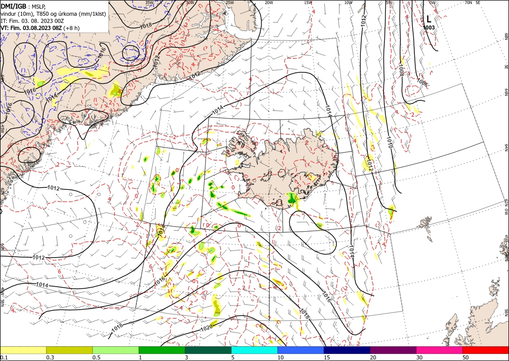
Task: Pick the cyan 5–10 mm legend swatch
Action: 254,350
